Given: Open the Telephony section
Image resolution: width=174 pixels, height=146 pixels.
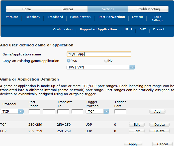Looking at the screenshot, I should [33, 17].
